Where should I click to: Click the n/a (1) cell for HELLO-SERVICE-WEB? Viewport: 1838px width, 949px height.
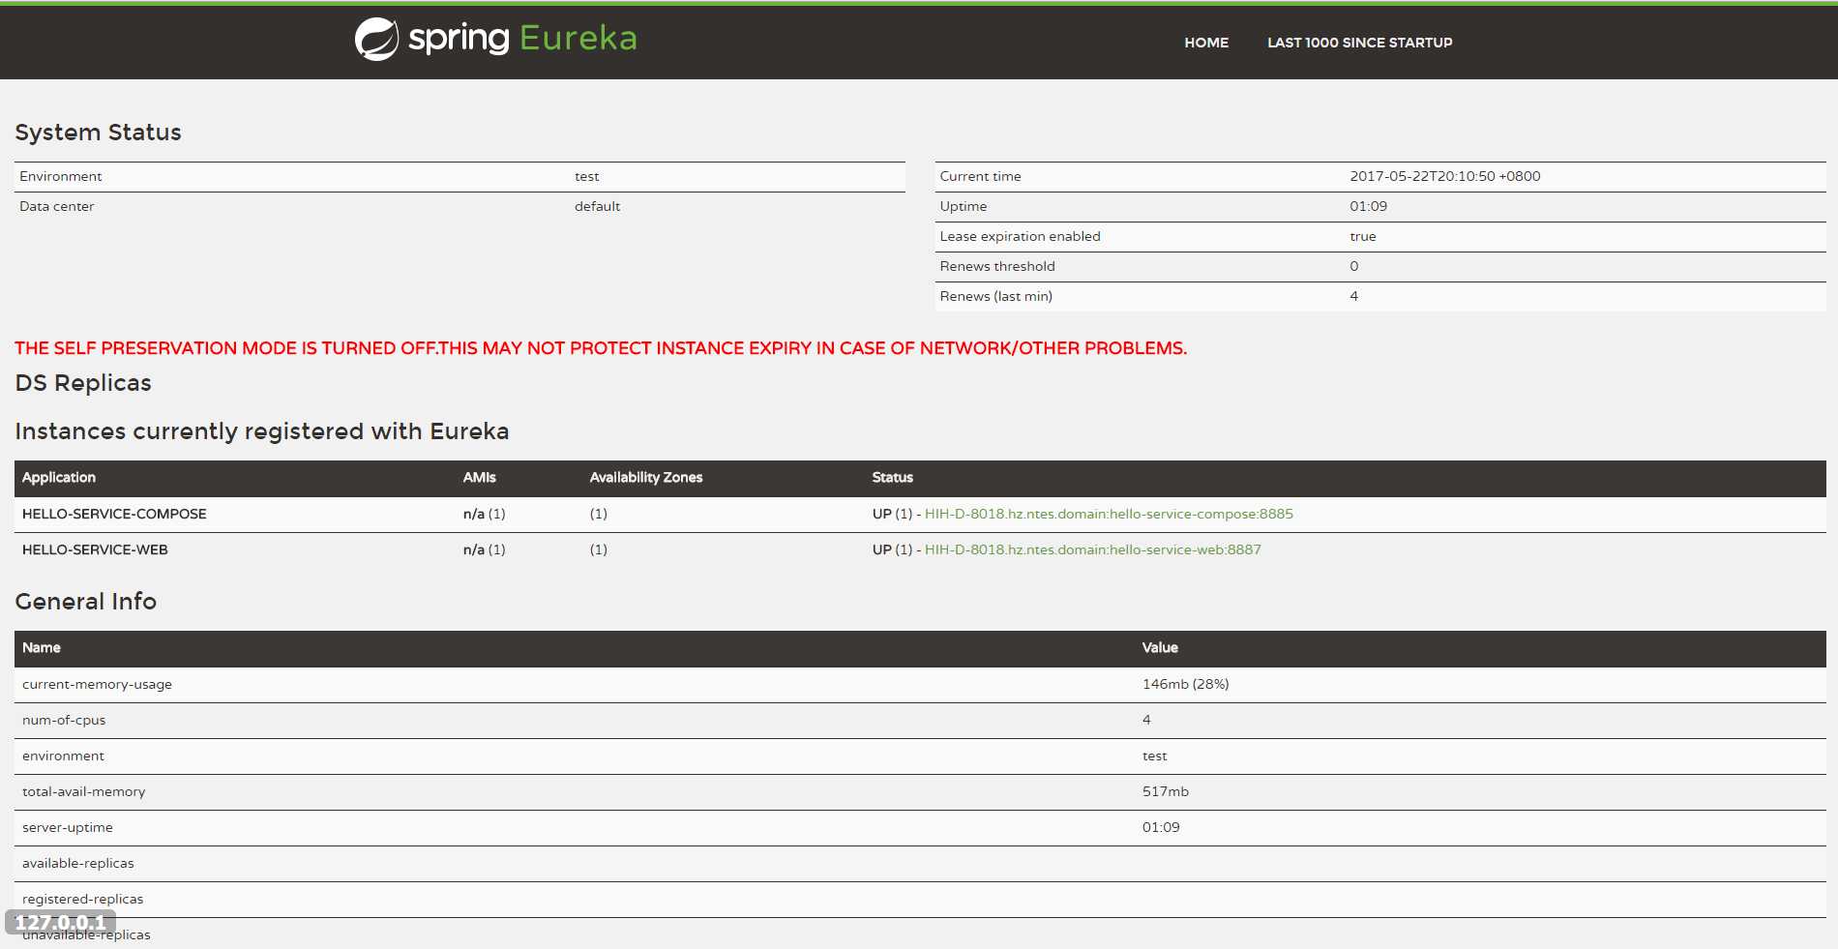pyautogui.click(x=484, y=549)
